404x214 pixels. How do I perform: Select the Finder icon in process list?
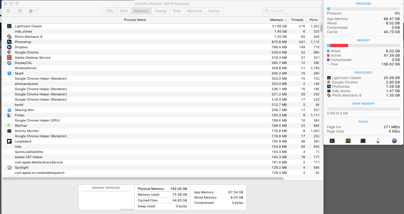point(9,115)
